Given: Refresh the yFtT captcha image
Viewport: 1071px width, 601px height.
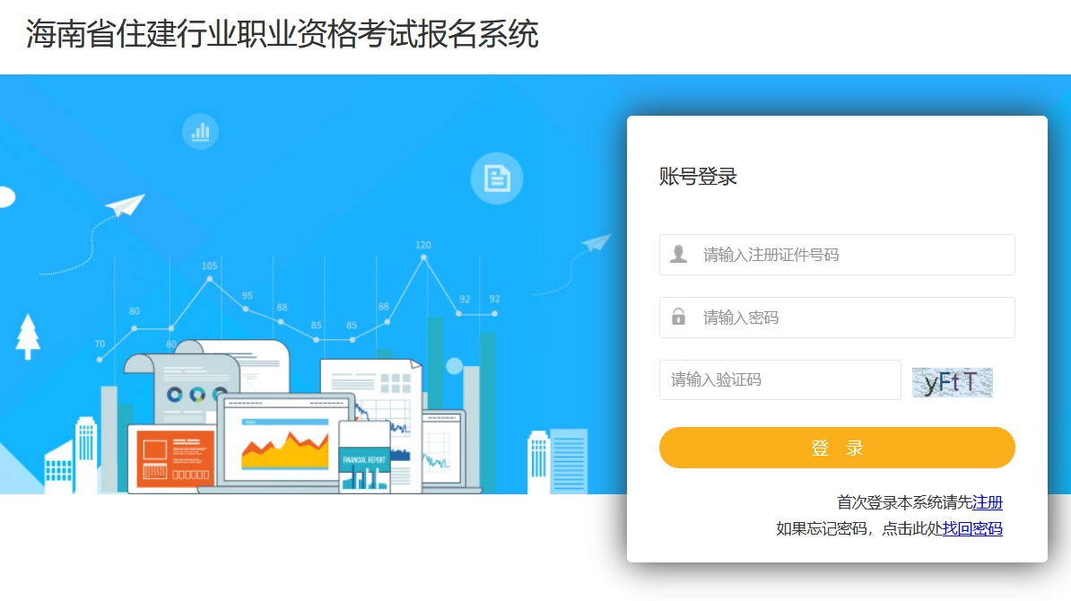Looking at the screenshot, I should [953, 382].
